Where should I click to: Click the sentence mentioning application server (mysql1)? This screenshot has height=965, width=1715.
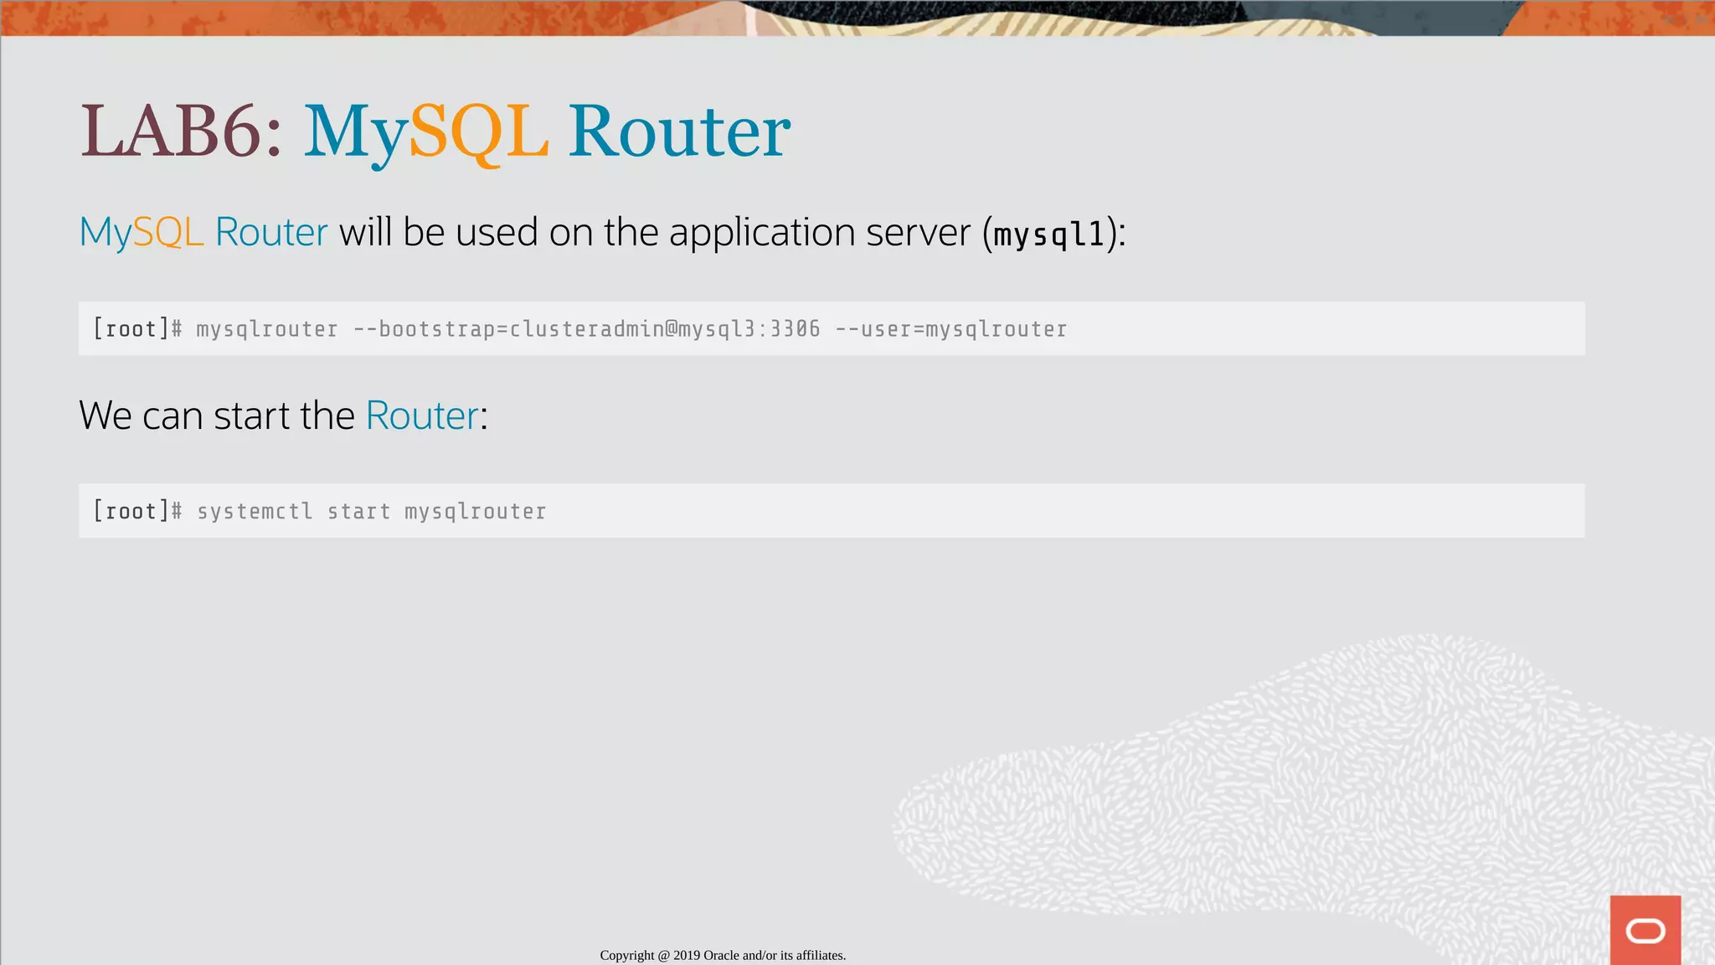602,232
